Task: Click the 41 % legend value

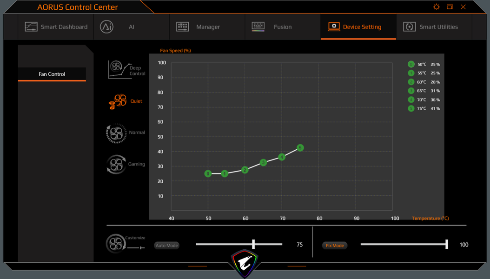Action: pos(435,108)
